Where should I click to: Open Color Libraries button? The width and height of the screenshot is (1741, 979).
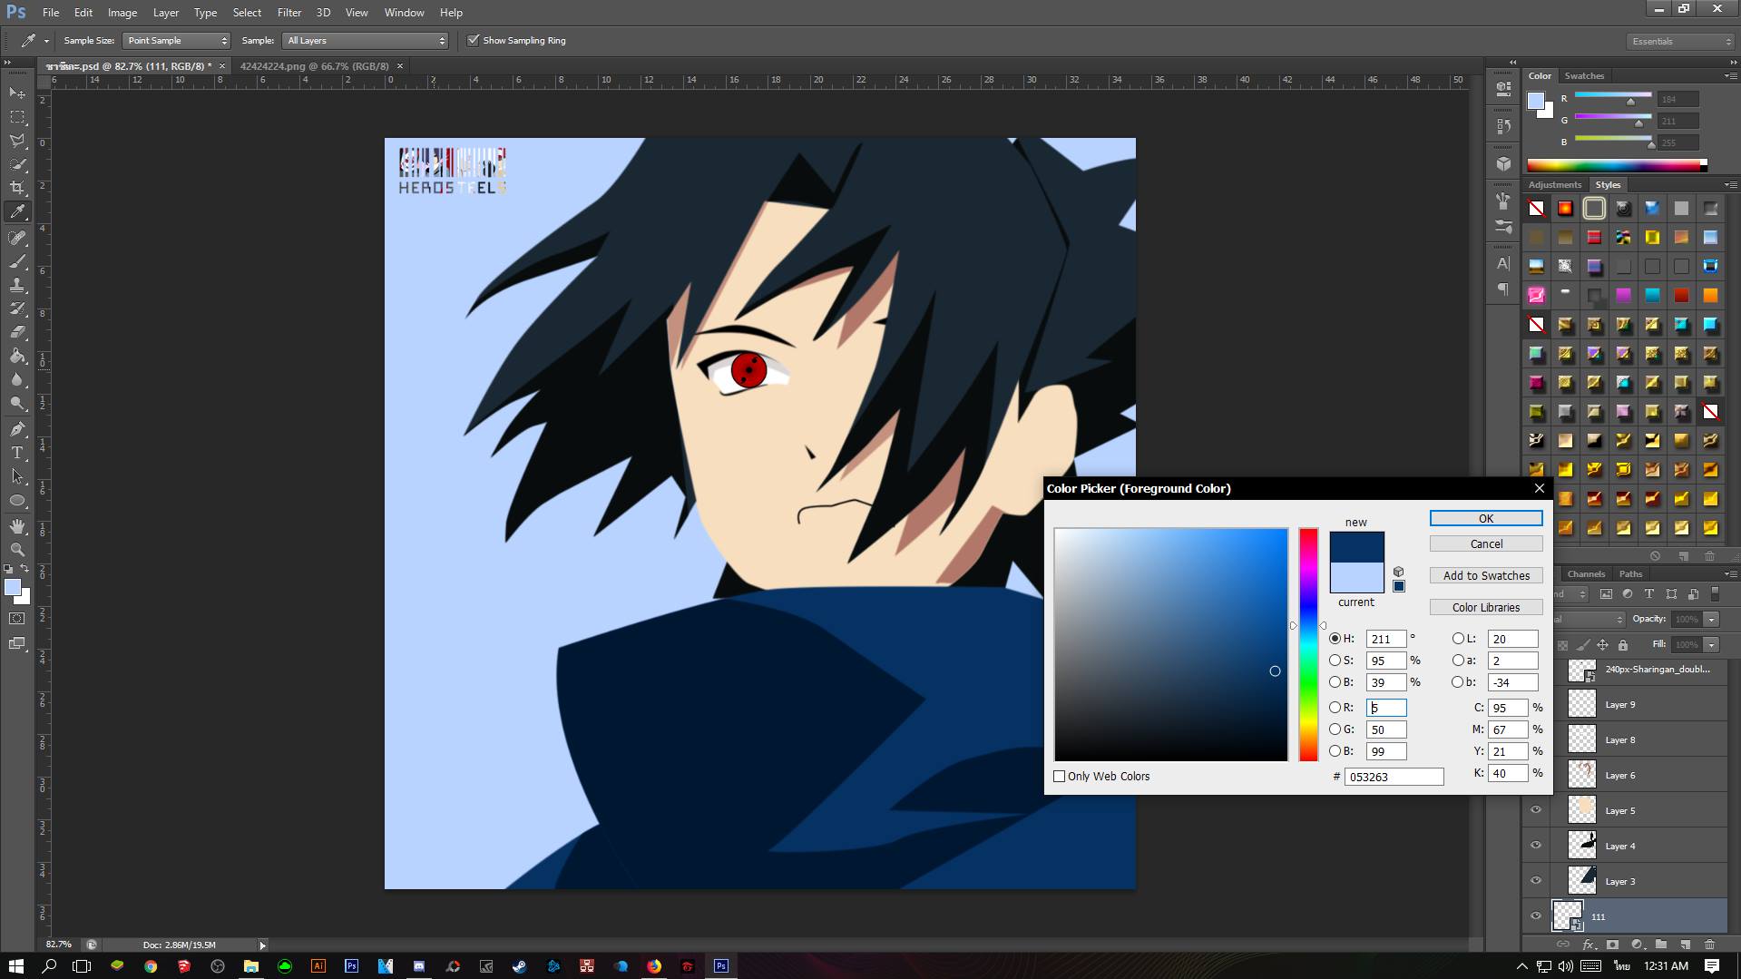1486,608
